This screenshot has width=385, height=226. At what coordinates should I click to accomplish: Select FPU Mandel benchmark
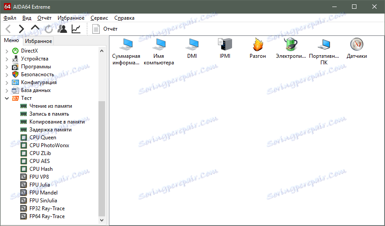coord(44,192)
